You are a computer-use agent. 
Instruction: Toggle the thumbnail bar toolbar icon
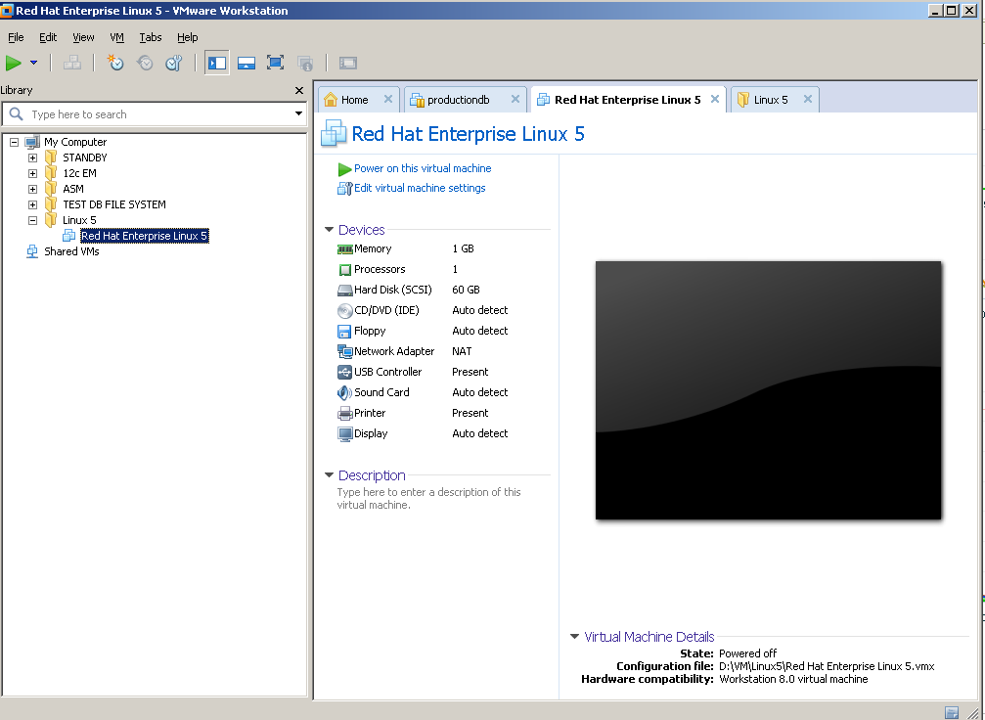coord(246,63)
